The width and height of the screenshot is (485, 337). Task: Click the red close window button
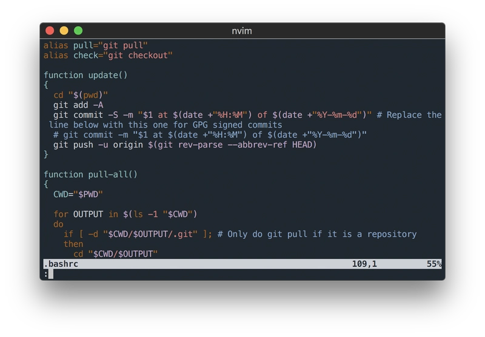[x=50, y=30]
